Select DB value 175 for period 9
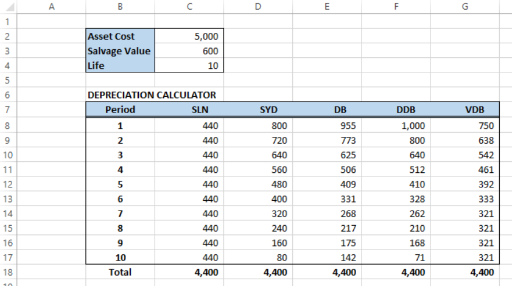 [x=327, y=243]
